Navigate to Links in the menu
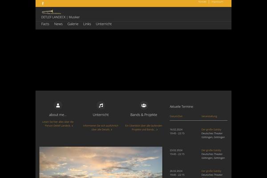 (x=87, y=24)
